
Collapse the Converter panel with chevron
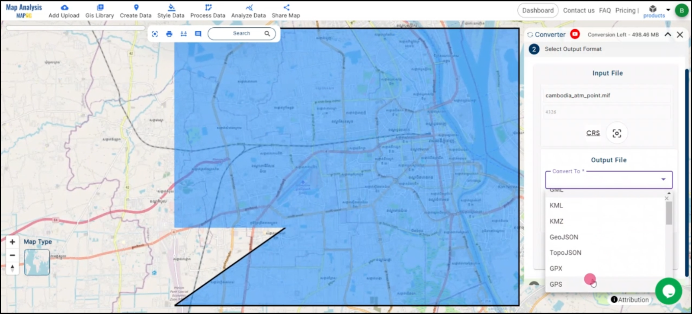668,34
